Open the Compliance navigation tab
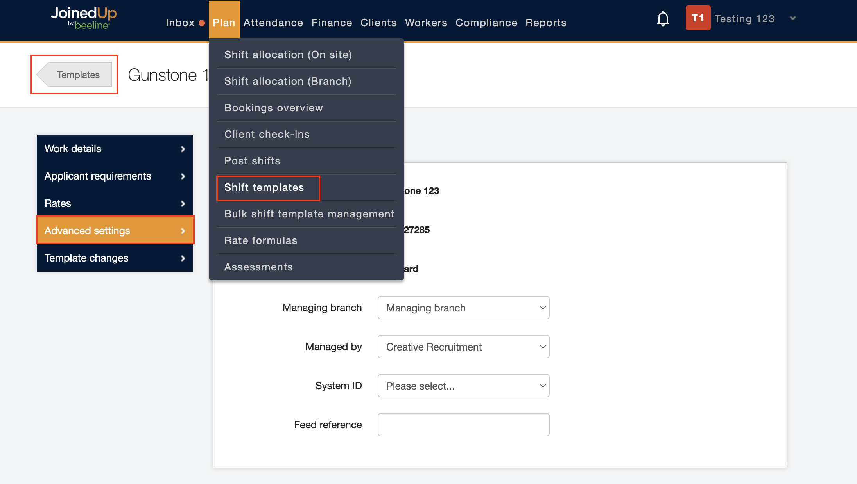This screenshot has height=484, width=857. [486, 23]
